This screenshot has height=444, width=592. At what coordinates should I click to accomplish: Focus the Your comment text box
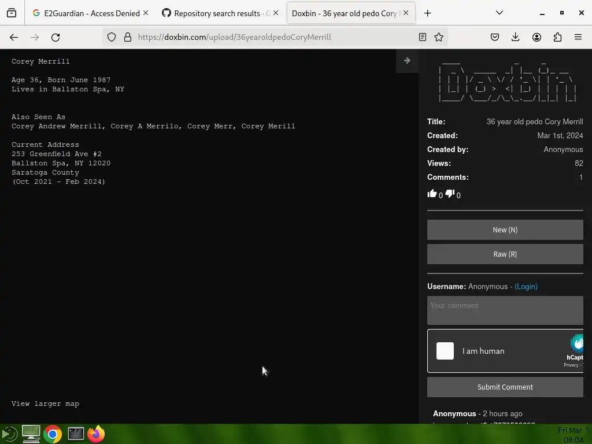point(505,310)
